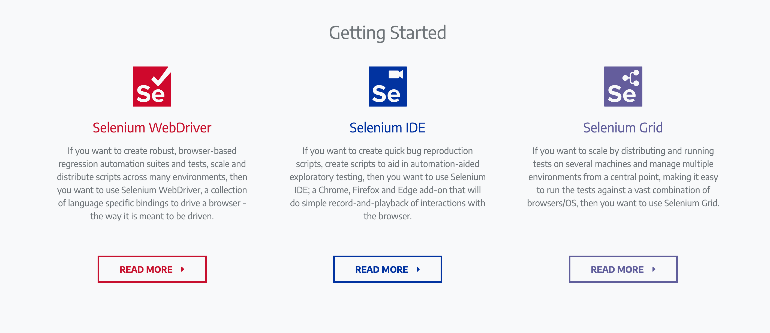Screen dimensions: 770x333
Task: Click the Selenium IDE heading
Action: point(387,128)
